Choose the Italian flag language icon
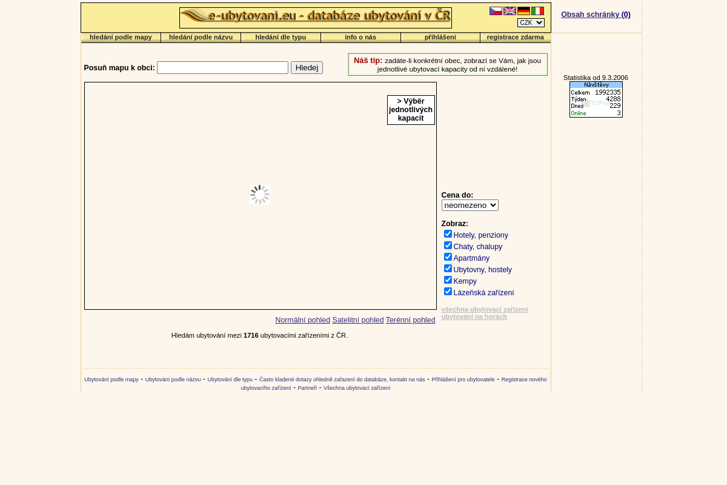The image size is (727, 485). pyautogui.click(x=537, y=11)
